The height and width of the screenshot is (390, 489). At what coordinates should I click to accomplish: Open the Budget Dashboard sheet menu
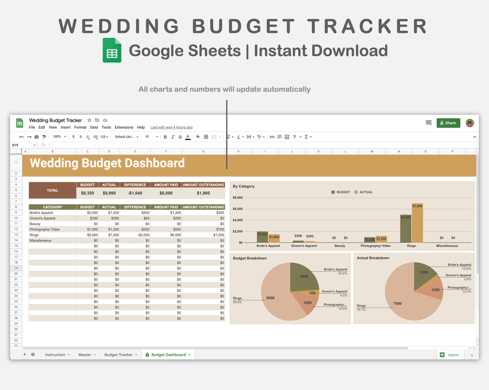[189, 354]
